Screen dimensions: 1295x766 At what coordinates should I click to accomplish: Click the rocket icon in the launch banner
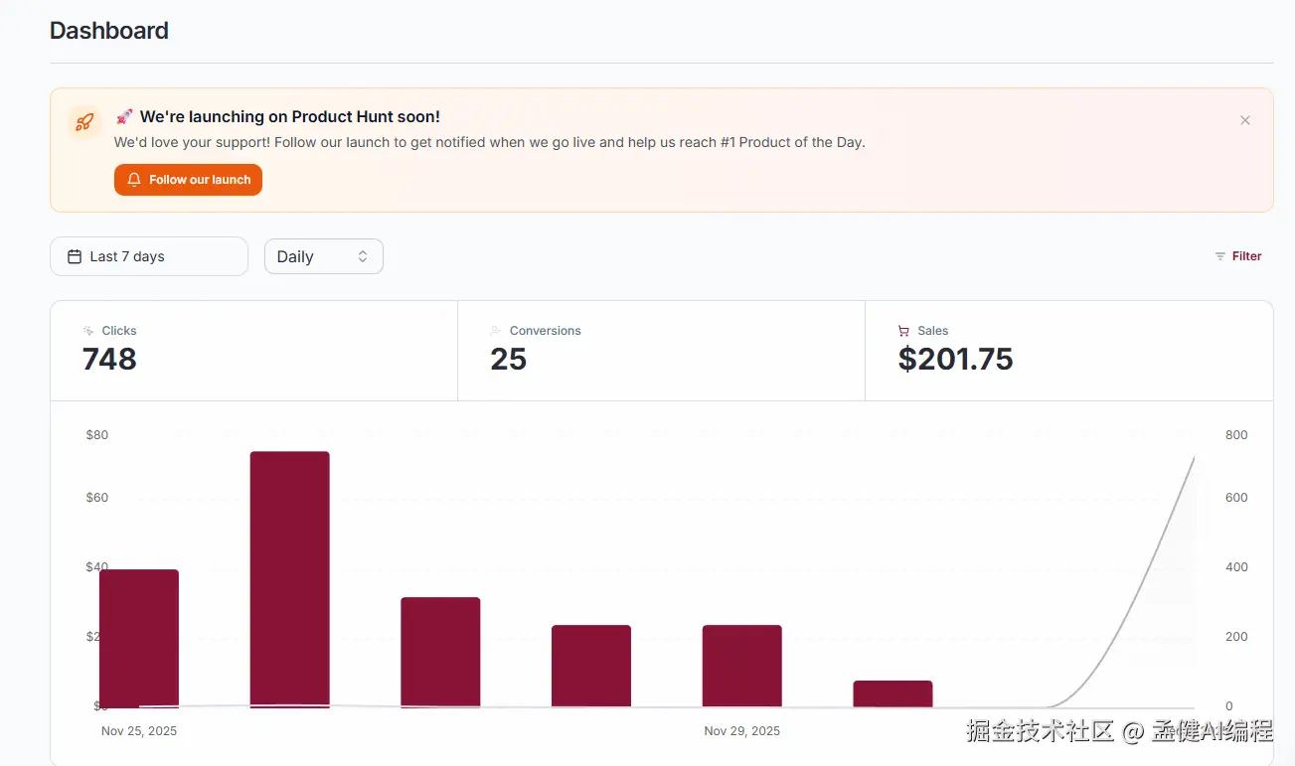pyautogui.click(x=84, y=122)
